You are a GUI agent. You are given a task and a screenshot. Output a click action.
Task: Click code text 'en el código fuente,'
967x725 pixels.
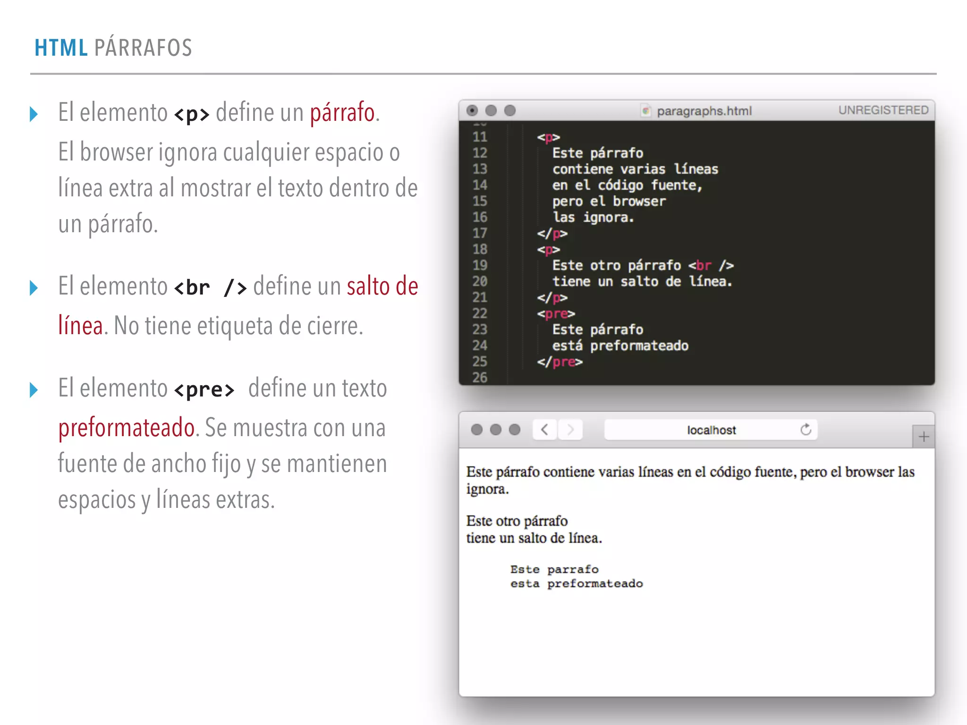click(x=628, y=185)
